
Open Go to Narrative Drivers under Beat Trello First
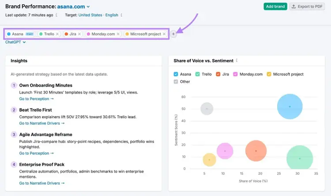pos(42,123)
